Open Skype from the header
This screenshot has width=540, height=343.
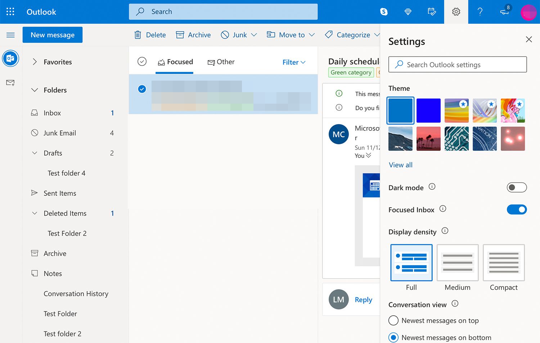click(x=384, y=12)
